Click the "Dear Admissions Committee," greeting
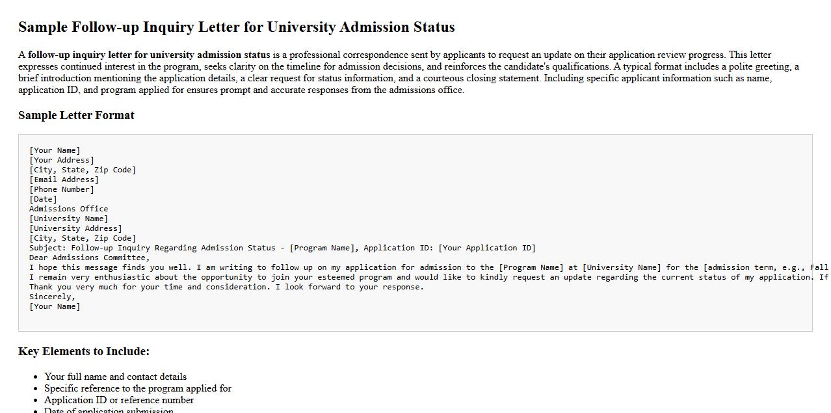 coord(89,258)
